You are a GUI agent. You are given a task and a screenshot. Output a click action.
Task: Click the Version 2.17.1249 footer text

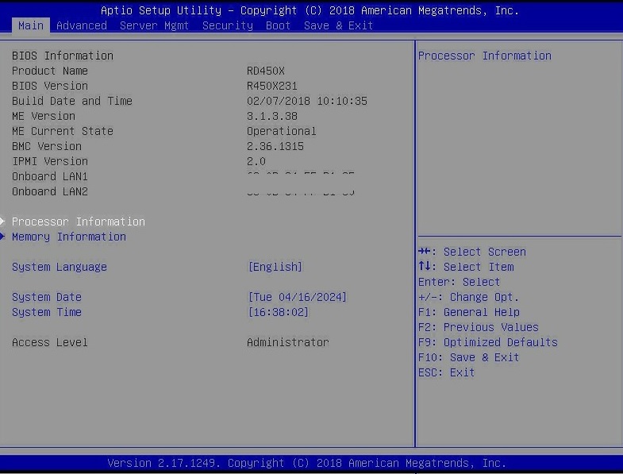pos(306,463)
